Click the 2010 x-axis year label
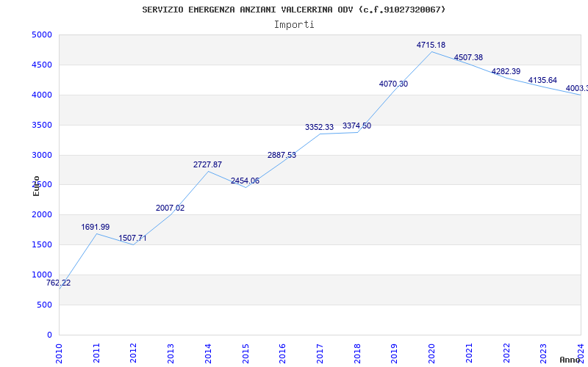 coord(59,354)
